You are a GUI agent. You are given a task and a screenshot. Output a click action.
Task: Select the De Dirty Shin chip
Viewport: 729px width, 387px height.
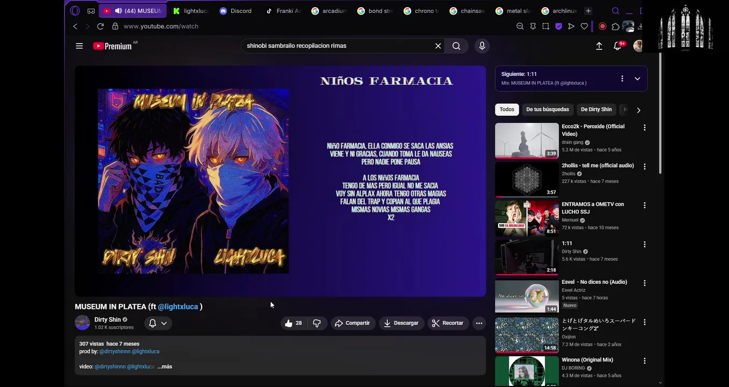tap(596, 110)
